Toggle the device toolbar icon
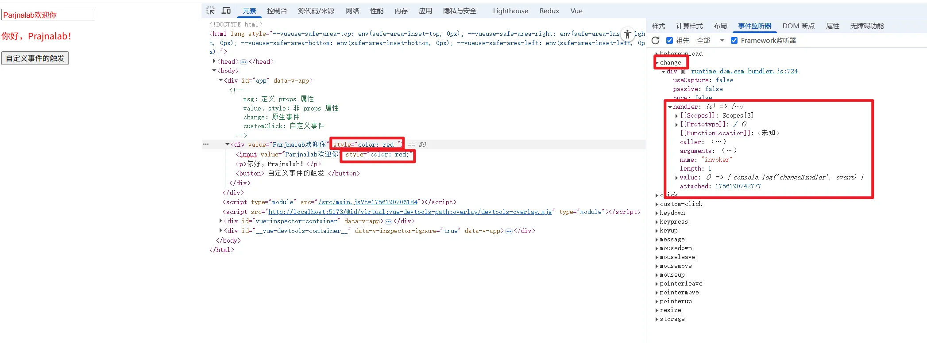The image size is (927, 343). [x=226, y=11]
